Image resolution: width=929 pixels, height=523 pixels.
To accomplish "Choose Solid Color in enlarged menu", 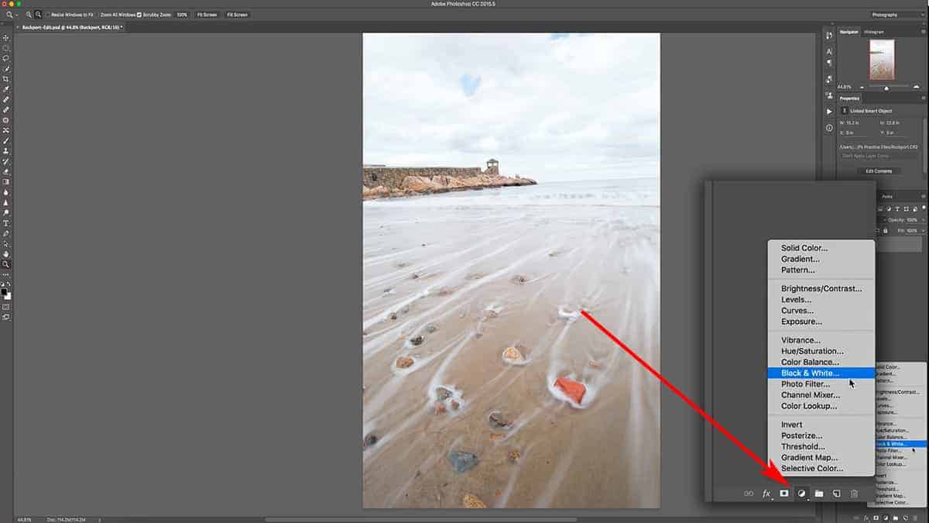I will [x=821, y=248].
